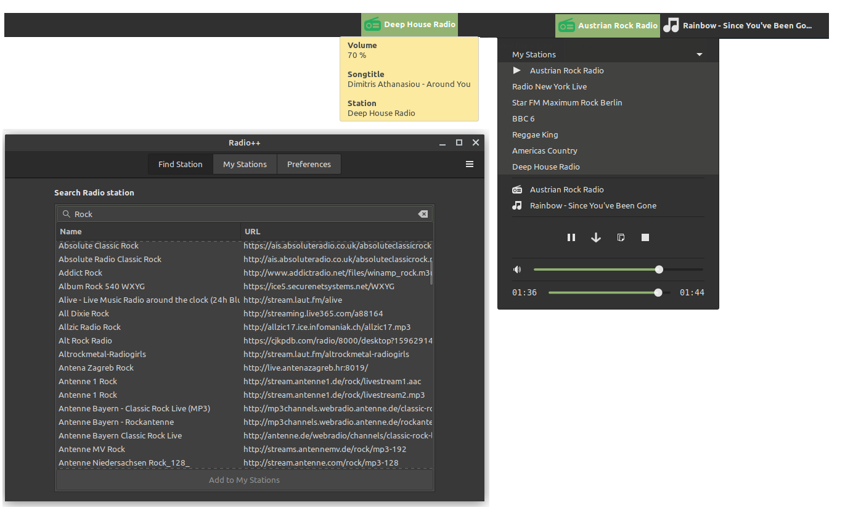Mute using the speaker volume icon
Image resolution: width=853 pixels, height=518 pixels.
point(517,269)
